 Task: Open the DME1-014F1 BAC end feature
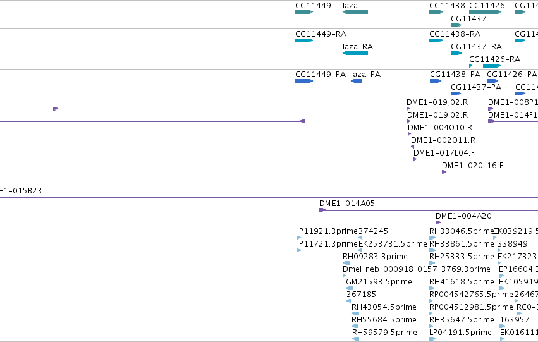pyautogui.click(x=513, y=121)
